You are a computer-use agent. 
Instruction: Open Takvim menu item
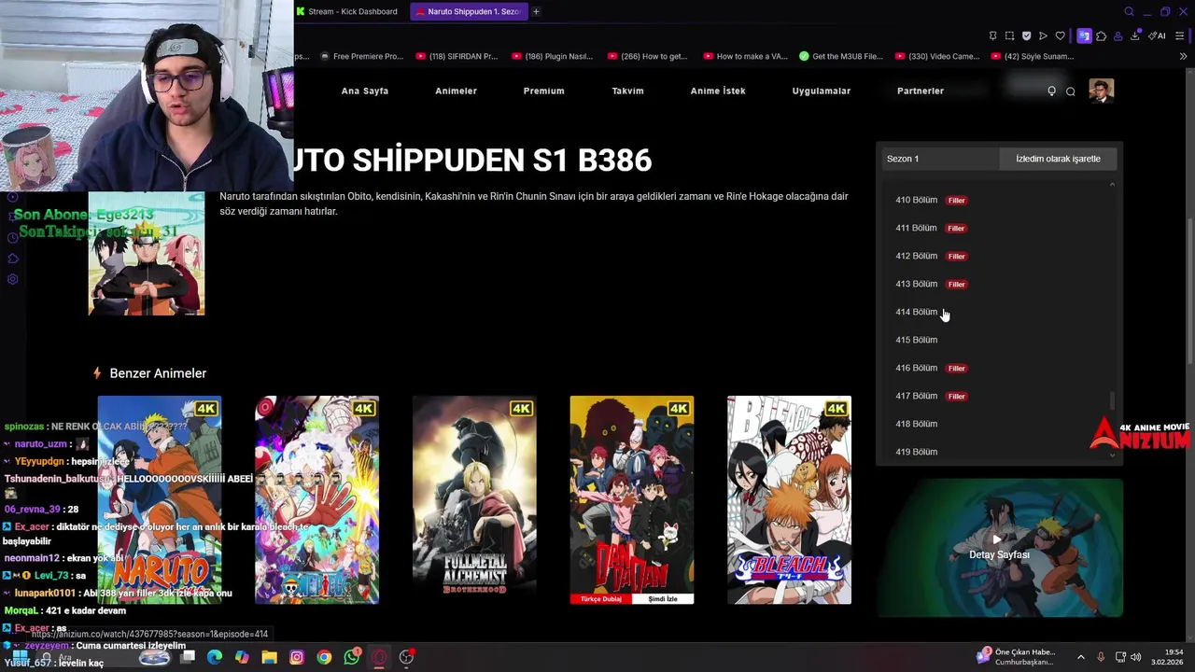(627, 91)
